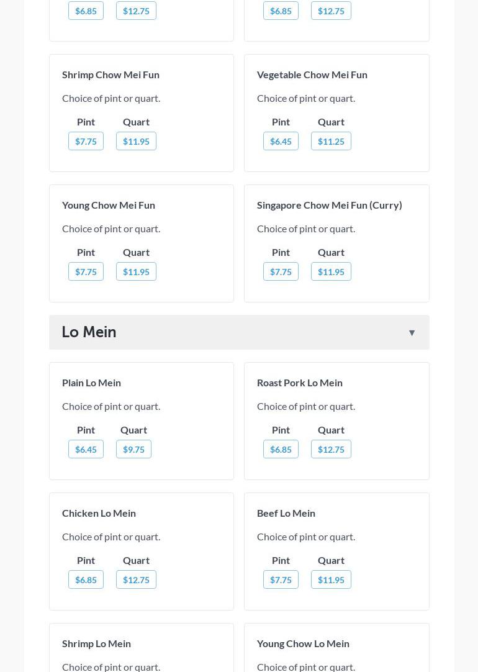Choose Vegetable Chow Mei Fun pint $6.45

point(281,142)
